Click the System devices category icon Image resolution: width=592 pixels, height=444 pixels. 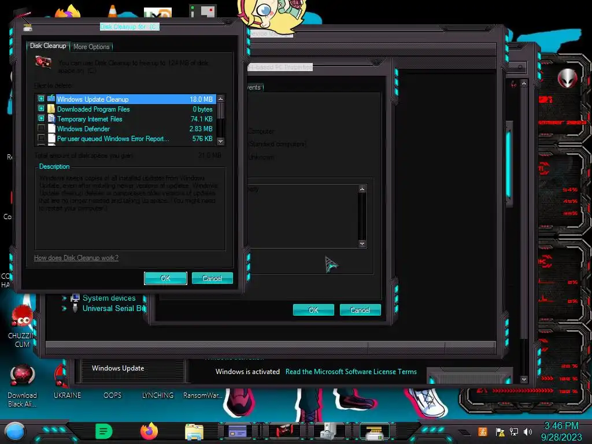(x=75, y=298)
